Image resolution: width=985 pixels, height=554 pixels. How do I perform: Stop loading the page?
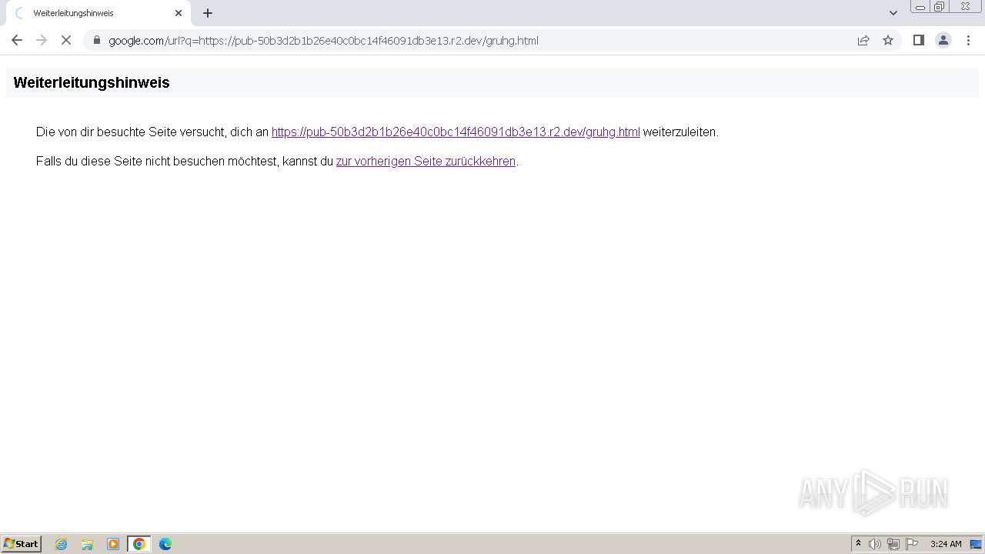(x=66, y=40)
